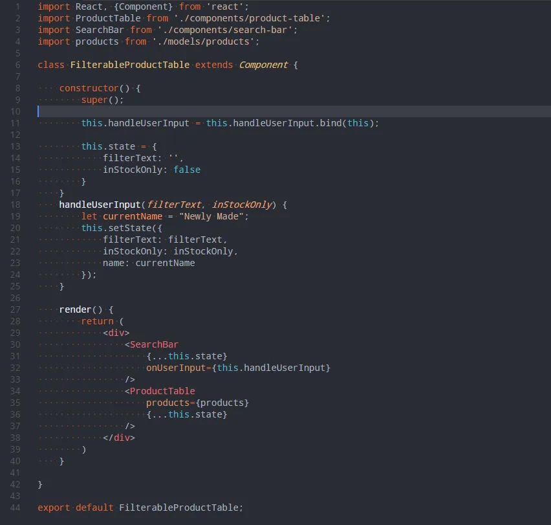Viewport: 551px width, 525px height.
Task: Click export default FilterableProductTable; line
Action: [x=140, y=508]
